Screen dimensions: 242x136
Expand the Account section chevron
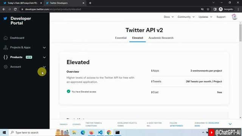point(44,67)
